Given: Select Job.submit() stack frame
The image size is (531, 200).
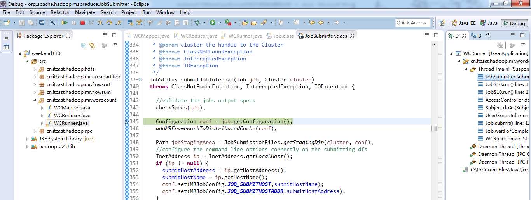Looking at the screenshot, I should point(503,123).
